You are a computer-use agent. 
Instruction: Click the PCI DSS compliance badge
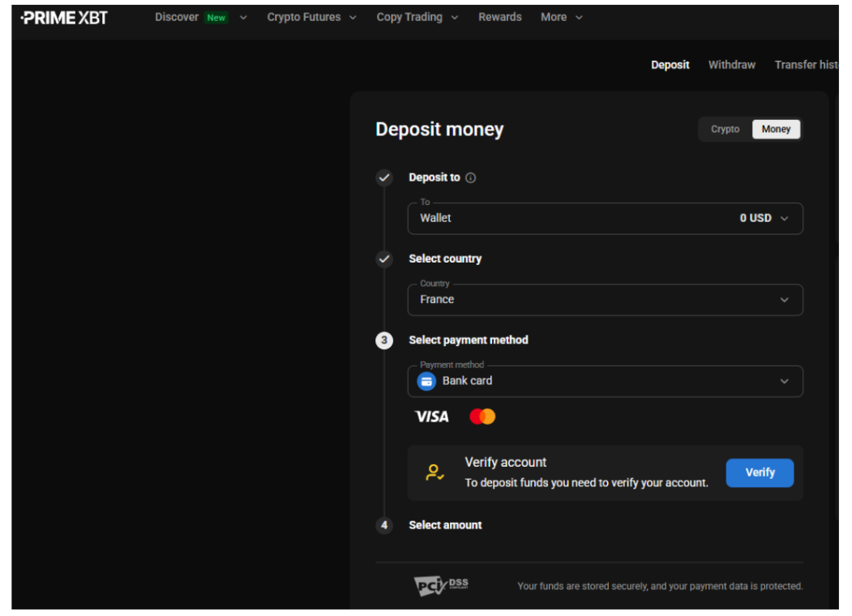point(441,585)
